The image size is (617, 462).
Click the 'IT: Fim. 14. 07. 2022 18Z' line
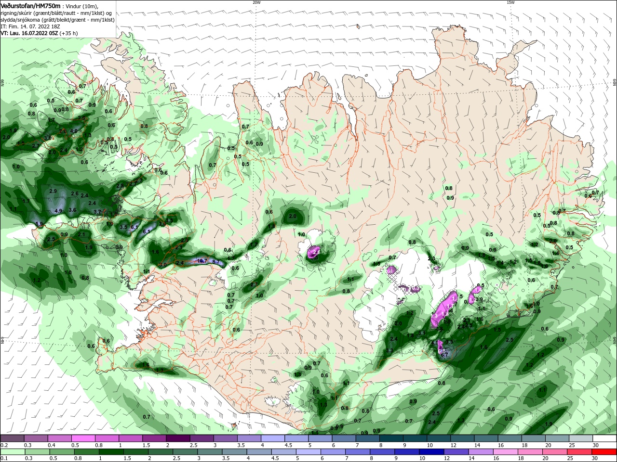tap(30, 26)
